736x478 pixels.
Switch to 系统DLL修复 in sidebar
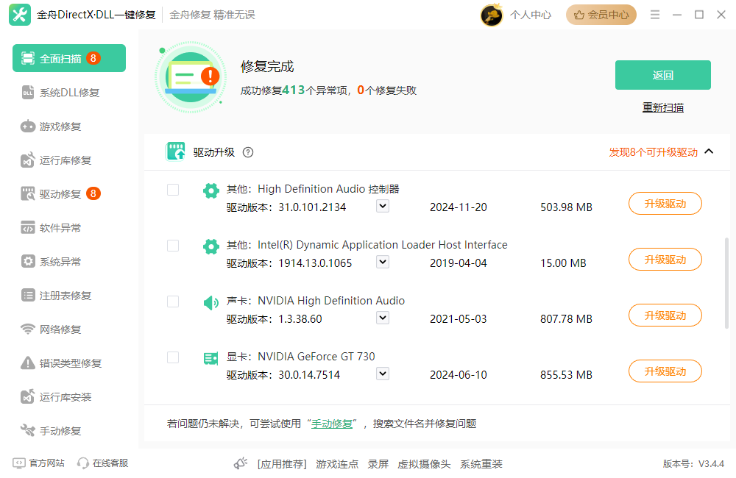[69, 93]
